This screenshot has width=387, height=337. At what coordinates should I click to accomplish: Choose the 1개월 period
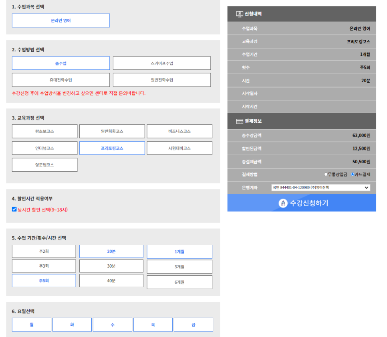(x=179, y=252)
